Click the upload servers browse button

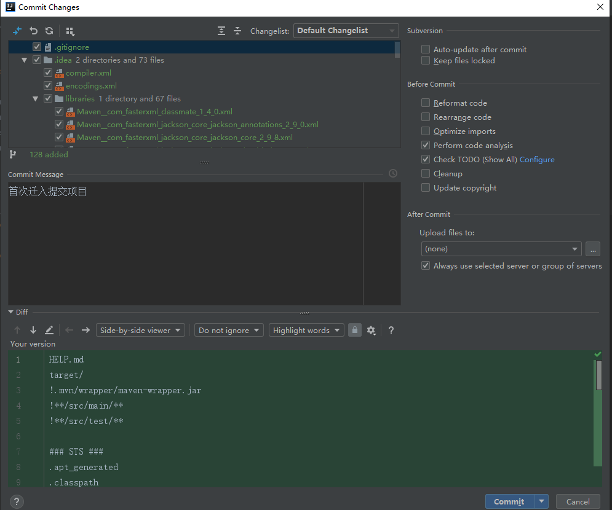(593, 249)
